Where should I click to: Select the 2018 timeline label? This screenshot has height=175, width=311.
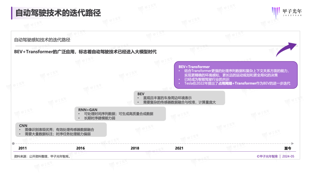(x=135, y=148)
